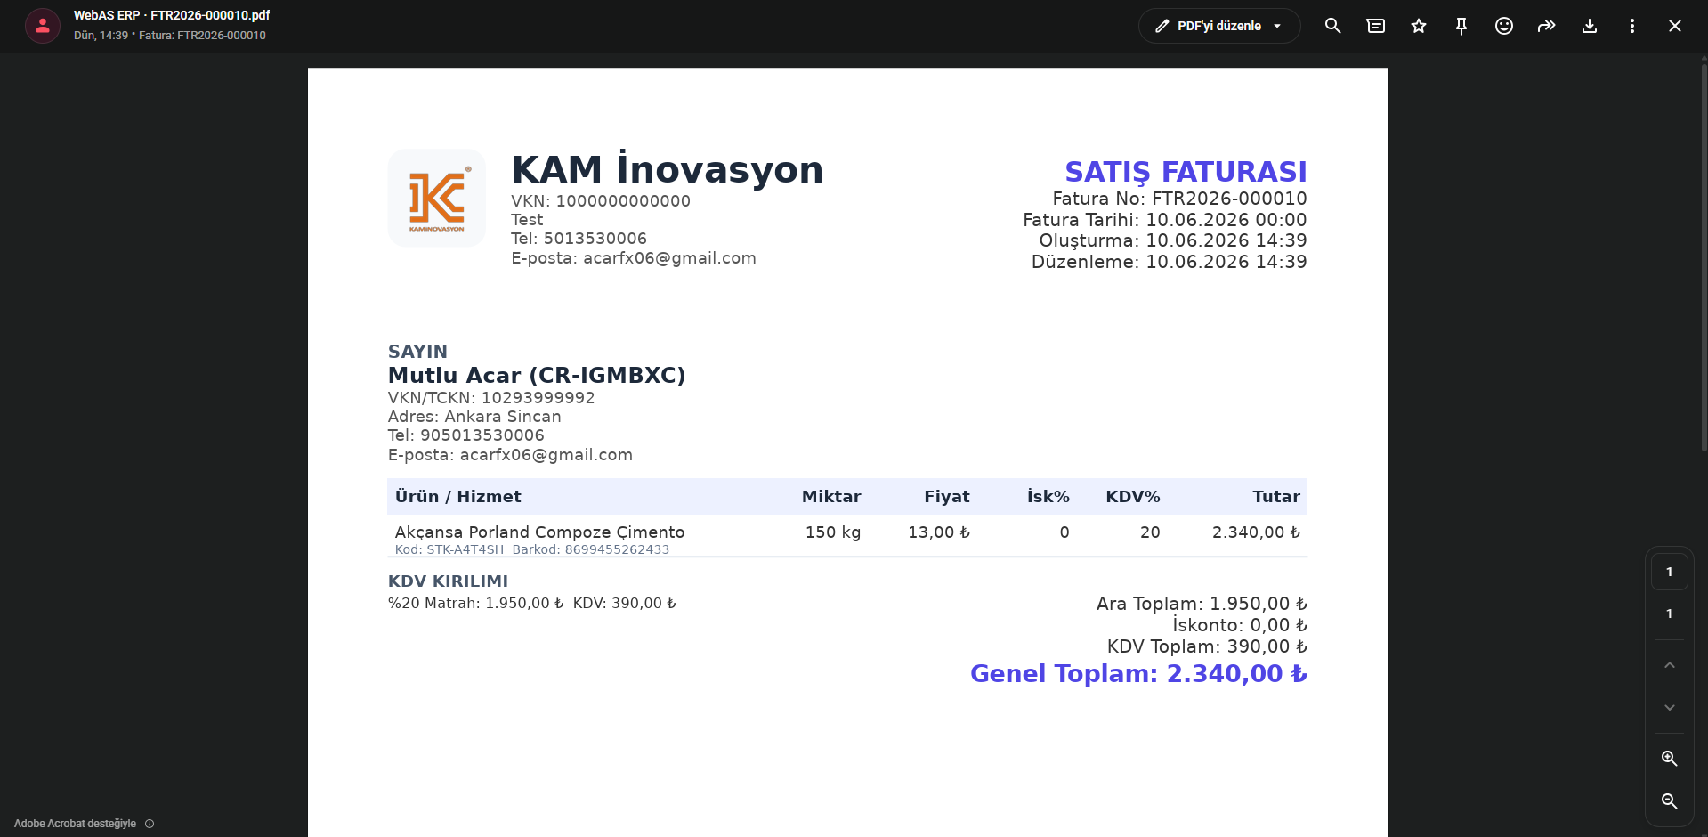
Task: Go to the next page arrow
Action: click(x=1669, y=707)
